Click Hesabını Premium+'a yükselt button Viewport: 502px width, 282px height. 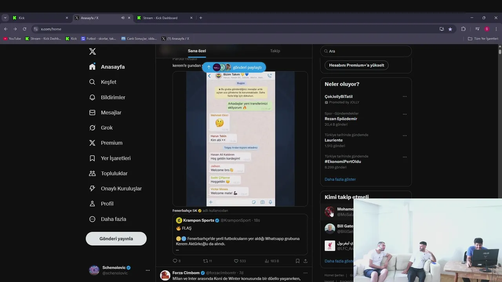coord(356,65)
